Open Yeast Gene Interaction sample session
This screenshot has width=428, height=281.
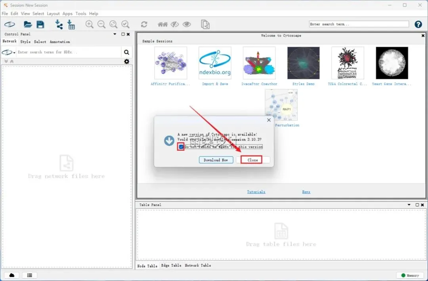[x=392, y=63]
